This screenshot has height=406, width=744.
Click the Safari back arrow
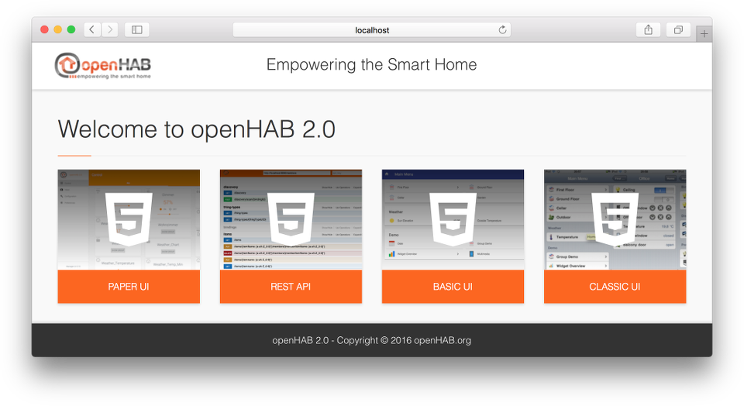tap(92, 29)
